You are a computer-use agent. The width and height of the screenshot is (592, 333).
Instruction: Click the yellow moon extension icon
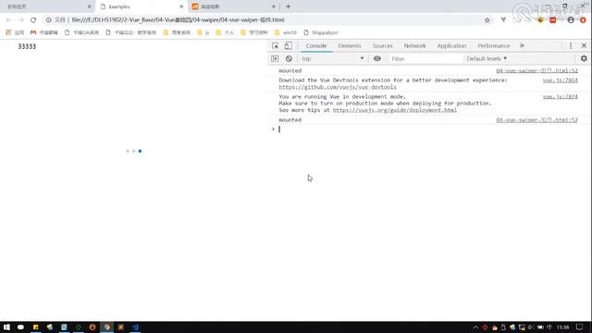pos(540,20)
